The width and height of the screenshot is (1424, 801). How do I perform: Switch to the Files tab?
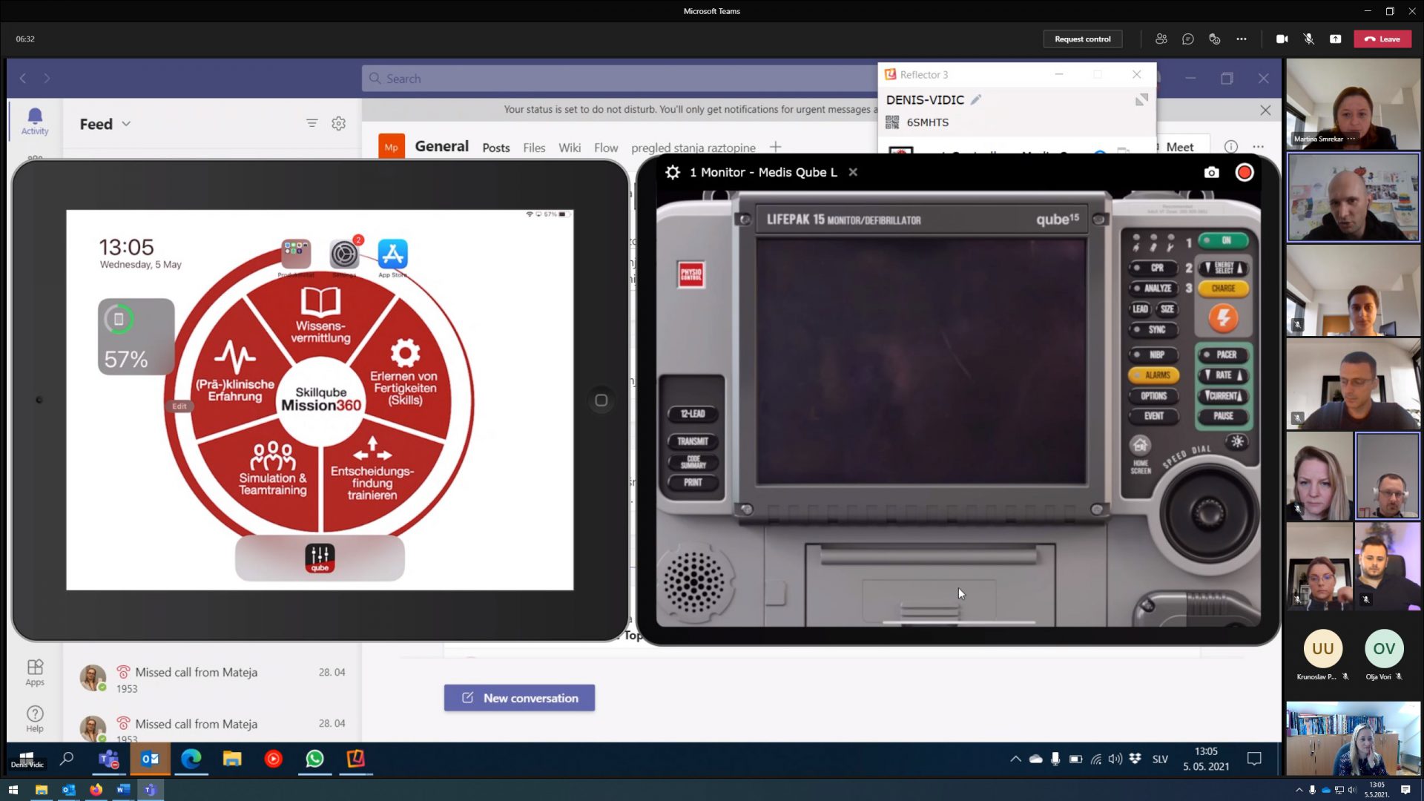(x=534, y=148)
